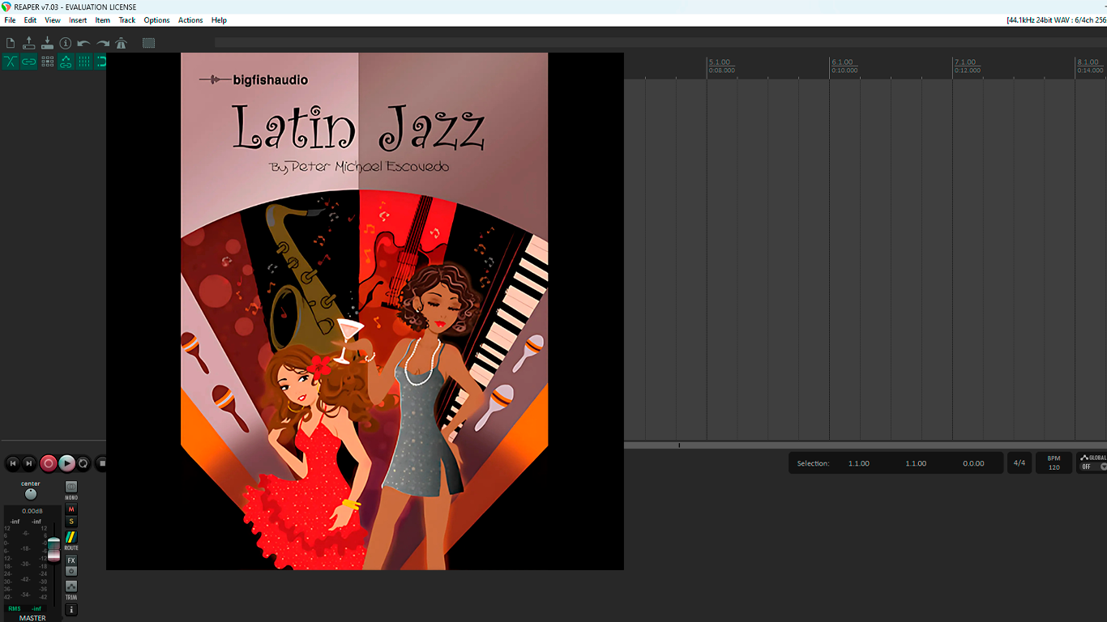Image resolution: width=1107 pixels, height=622 pixels.
Task: Click the BPM 120 tempo field
Action: tap(1054, 463)
